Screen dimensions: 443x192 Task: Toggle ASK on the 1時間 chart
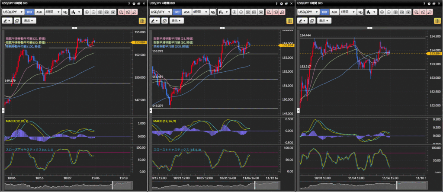[x=335, y=12]
